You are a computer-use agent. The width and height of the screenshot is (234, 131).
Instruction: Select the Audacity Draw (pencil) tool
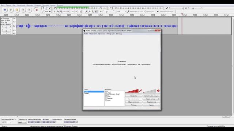pyautogui.click(x=50, y=8)
